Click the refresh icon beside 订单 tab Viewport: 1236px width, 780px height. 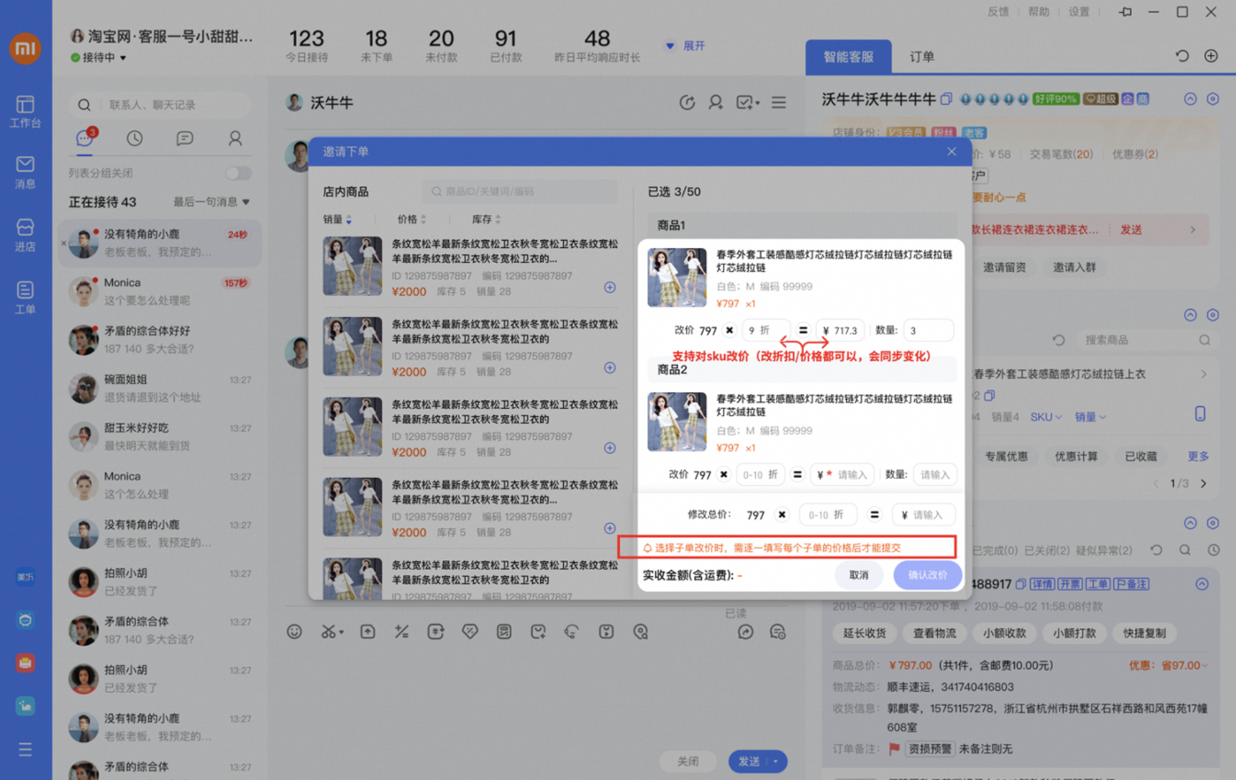(x=1182, y=56)
